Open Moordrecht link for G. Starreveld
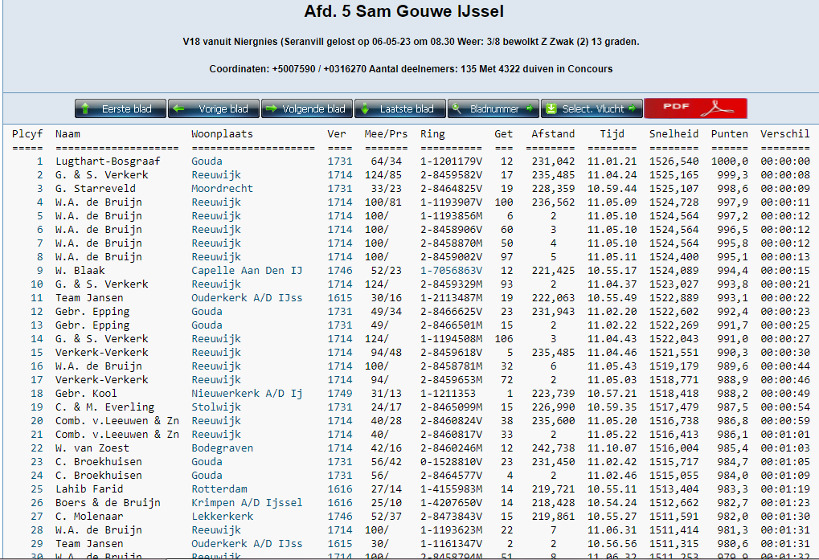Image resolution: width=819 pixels, height=560 pixels. [223, 188]
